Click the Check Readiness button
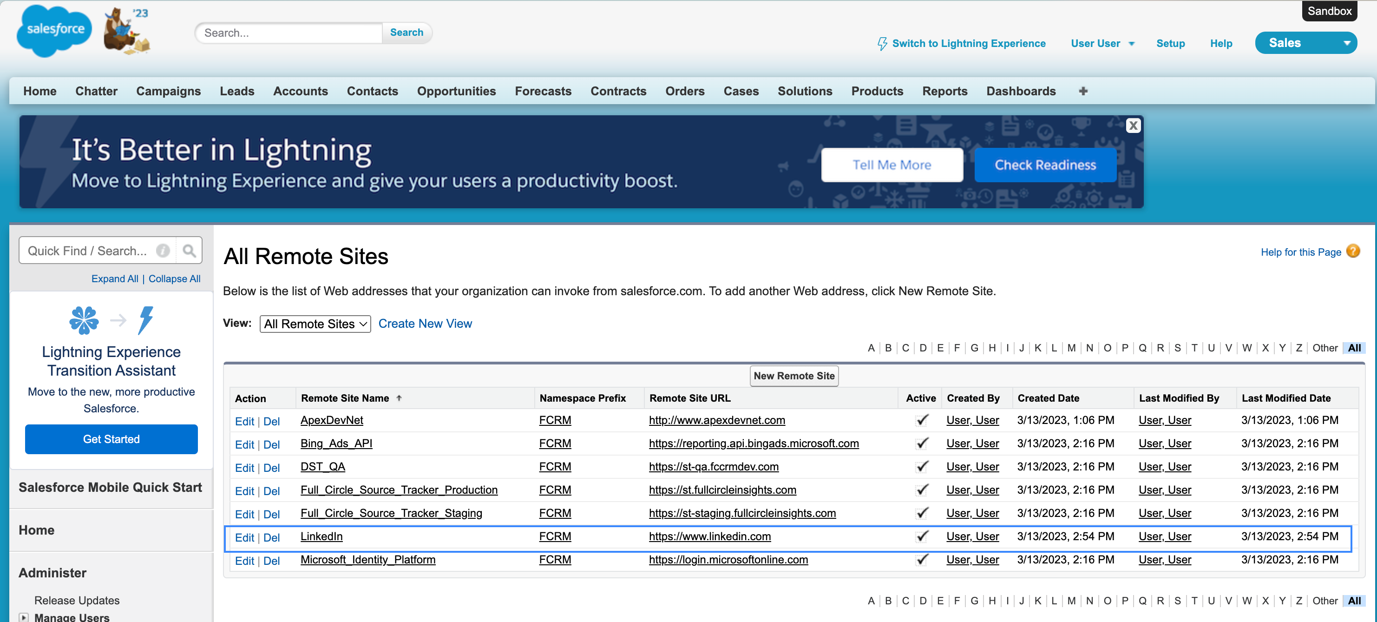 (1045, 165)
